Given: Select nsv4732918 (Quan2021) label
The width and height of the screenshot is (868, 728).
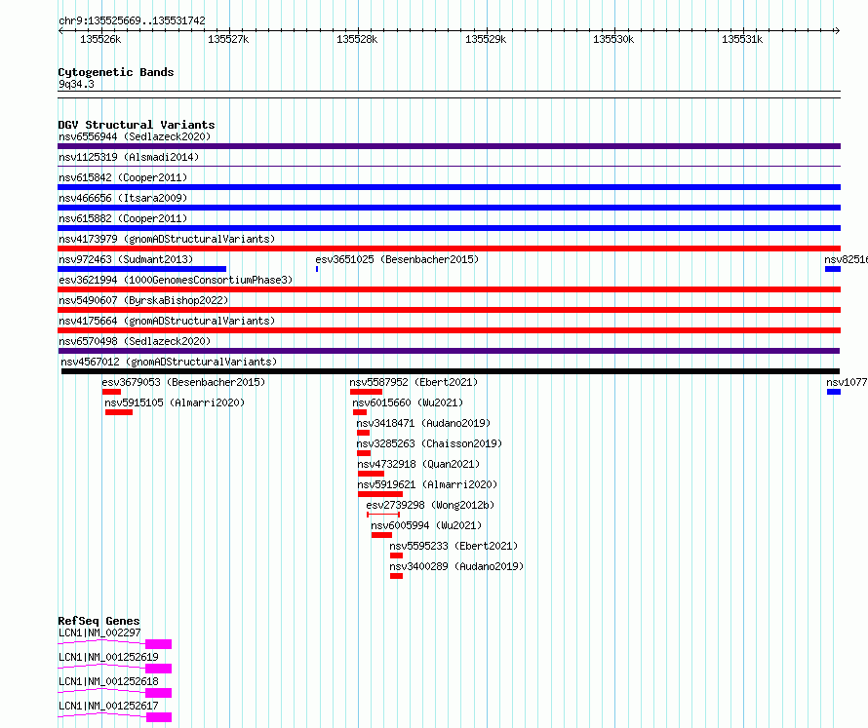Looking at the screenshot, I should tap(418, 464).
